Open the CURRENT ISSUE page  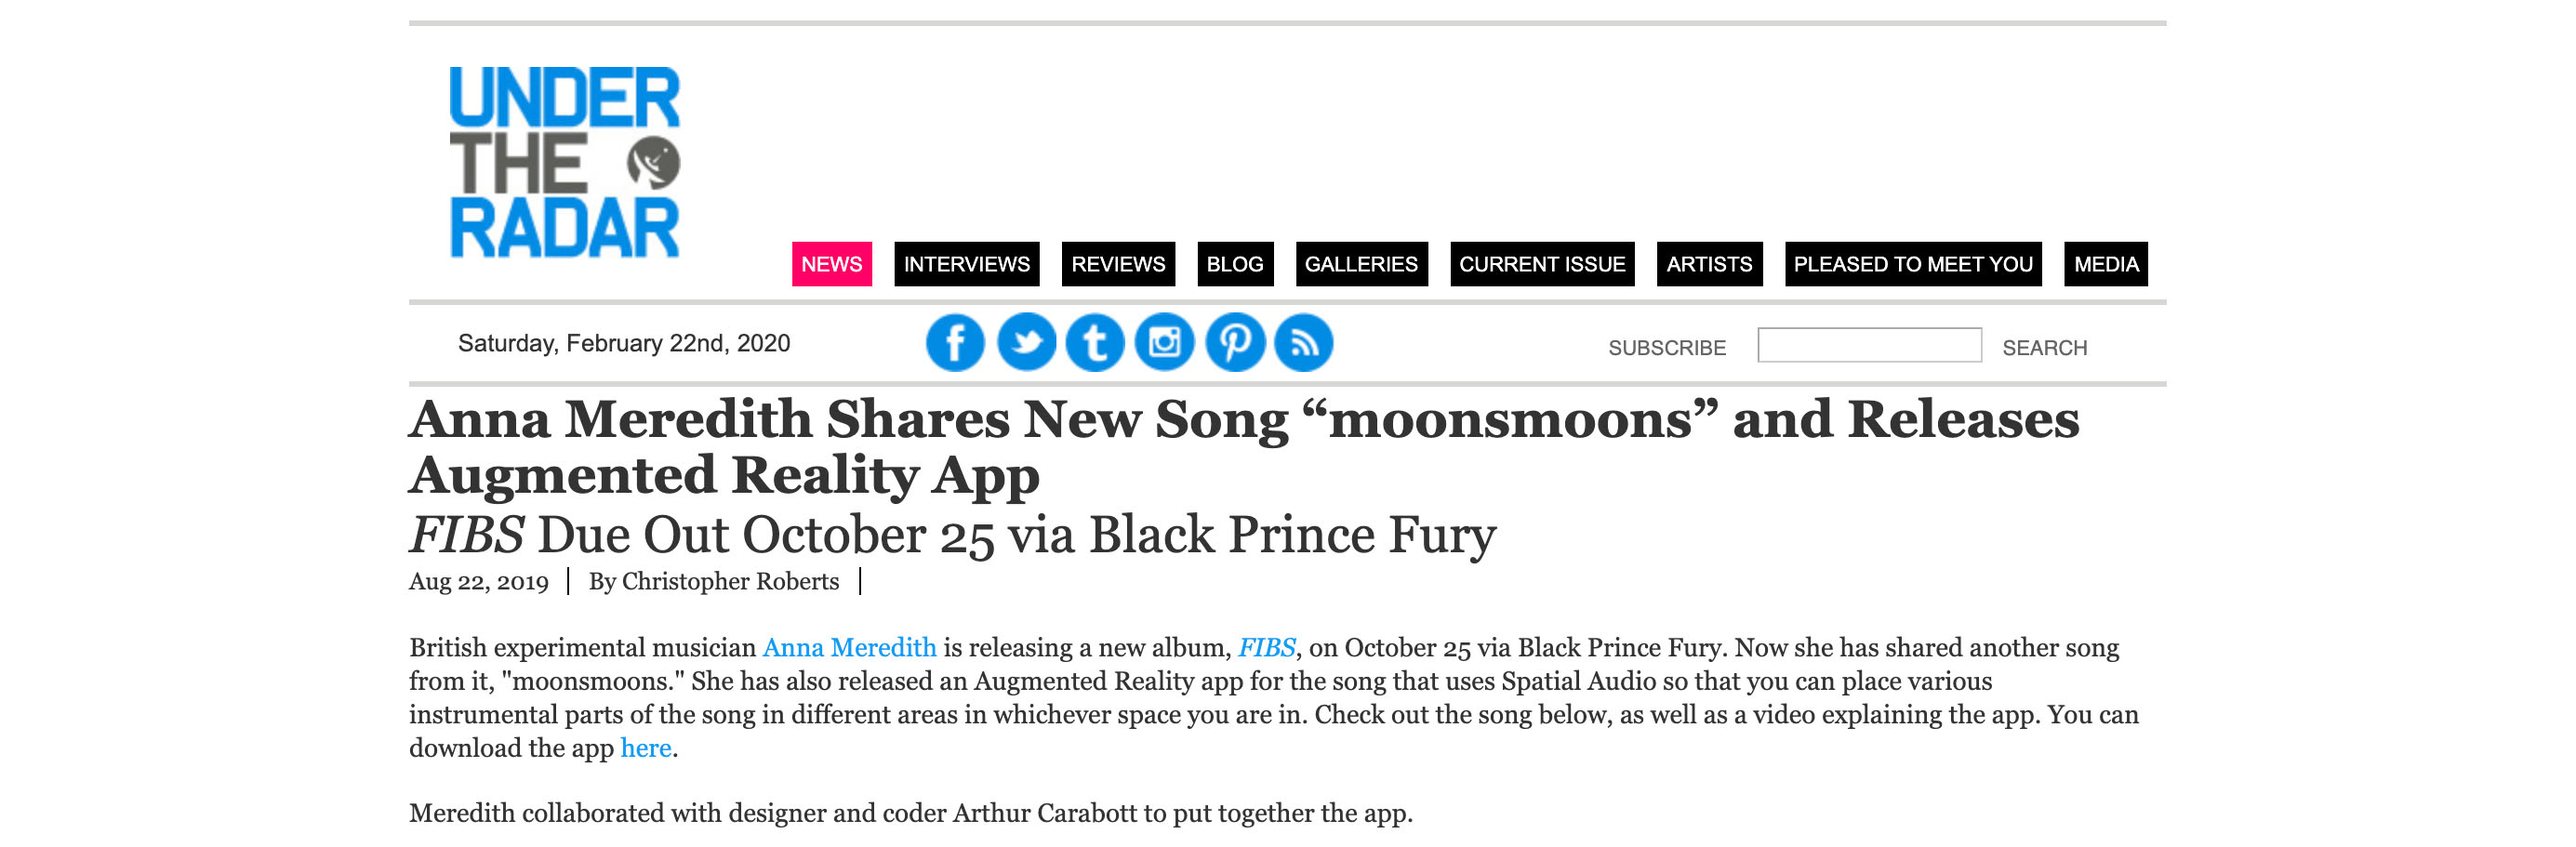[x=1542, y=264]
